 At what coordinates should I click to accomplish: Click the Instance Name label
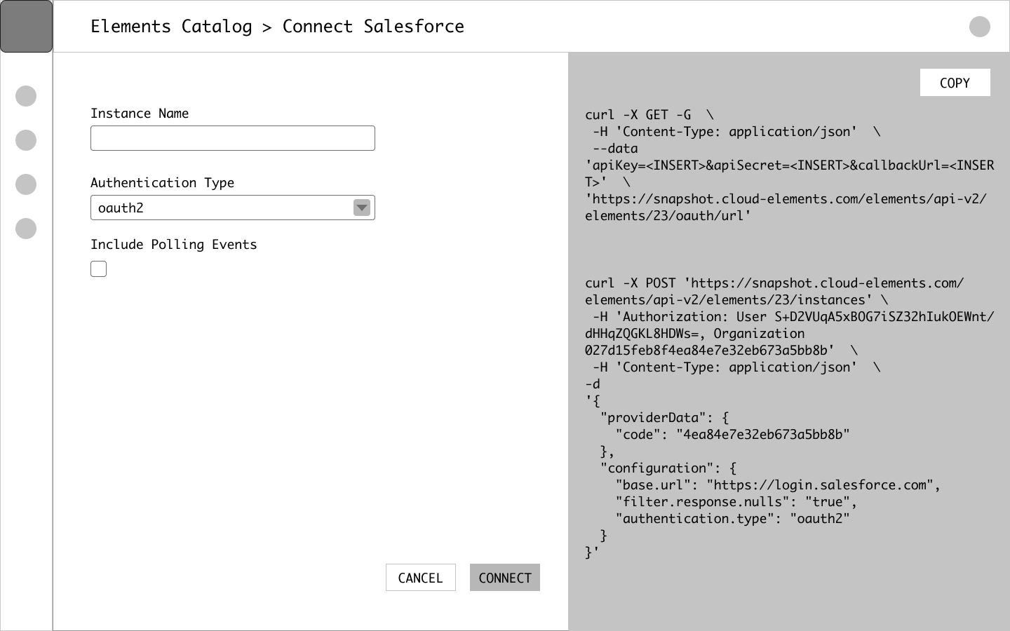[140, 114]
